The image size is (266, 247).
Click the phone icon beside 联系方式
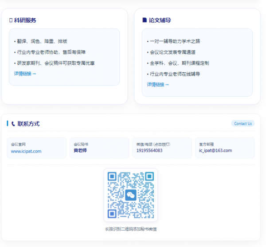(x=13, y=124)
